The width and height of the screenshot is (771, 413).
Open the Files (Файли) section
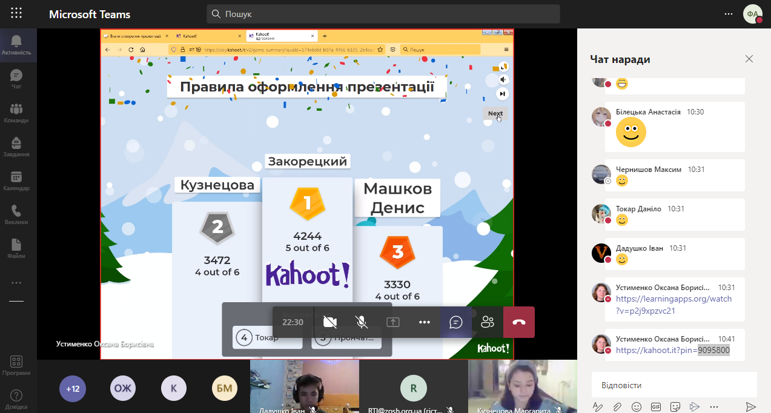16,248
